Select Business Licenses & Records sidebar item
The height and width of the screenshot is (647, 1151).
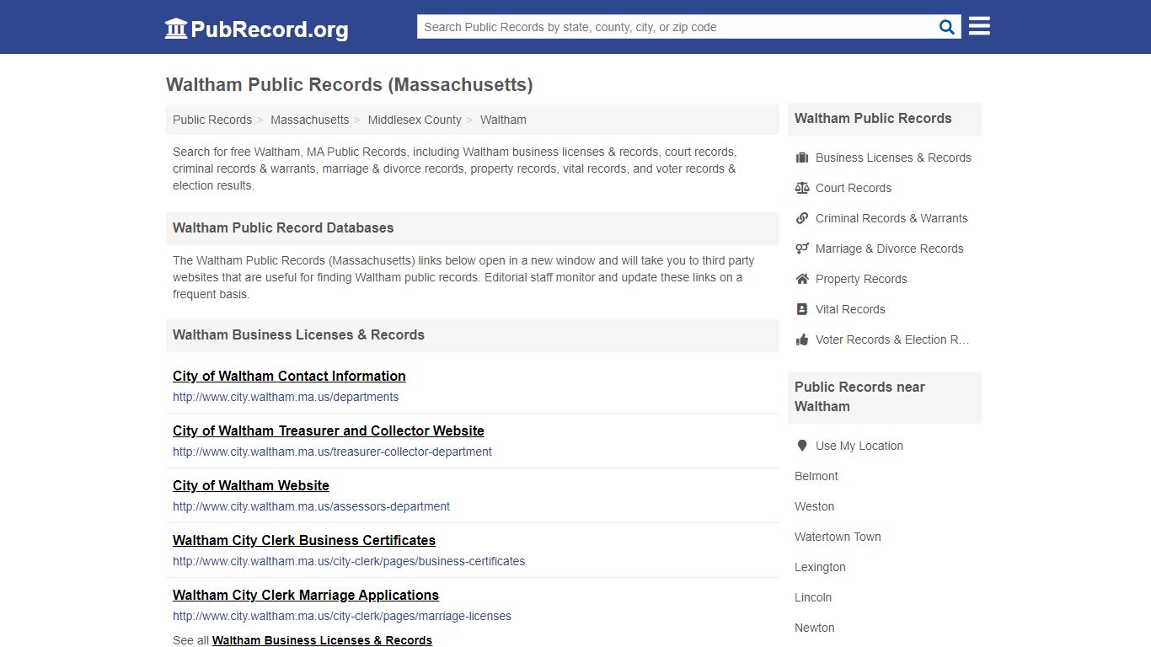[893, 158]
